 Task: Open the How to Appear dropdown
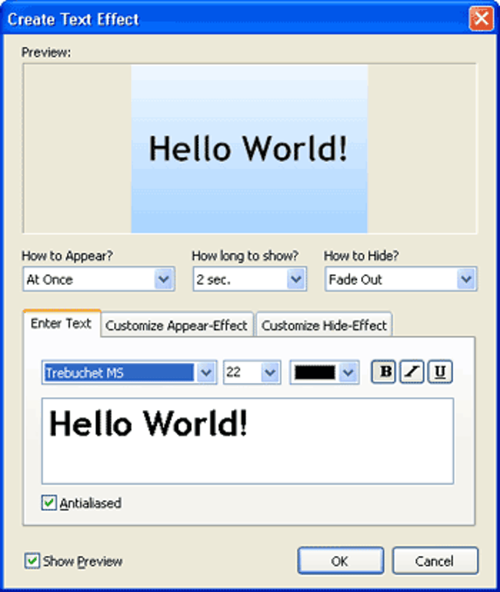click(99, 279)
